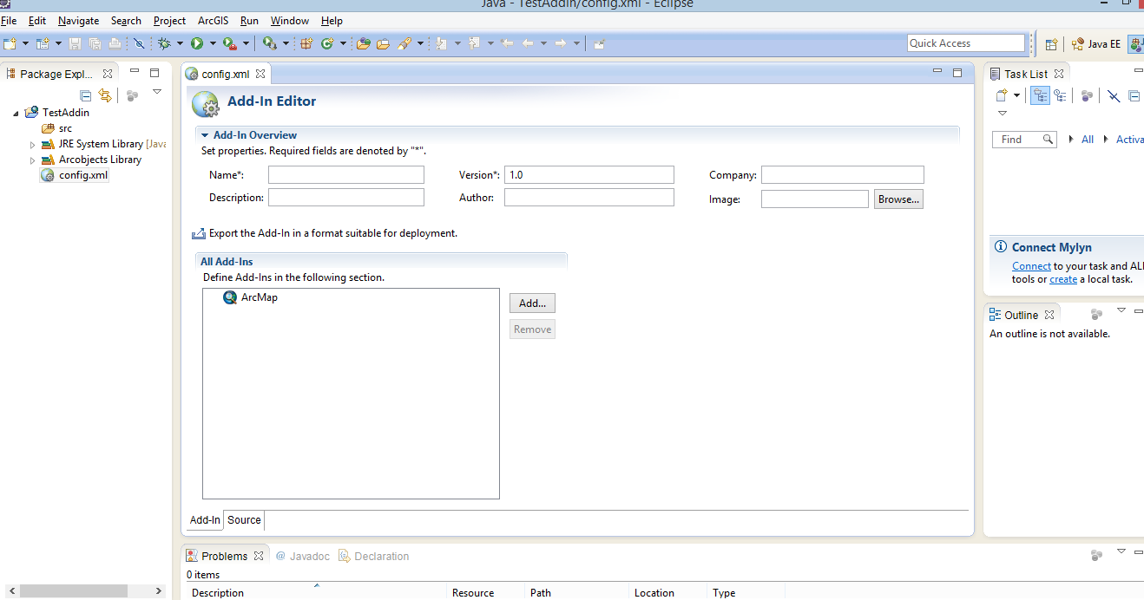Select the src folder
Viewport: 1144px width, 600px height.
tap(57, 128)
